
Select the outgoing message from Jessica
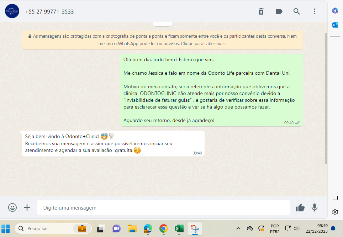point(211,90)
